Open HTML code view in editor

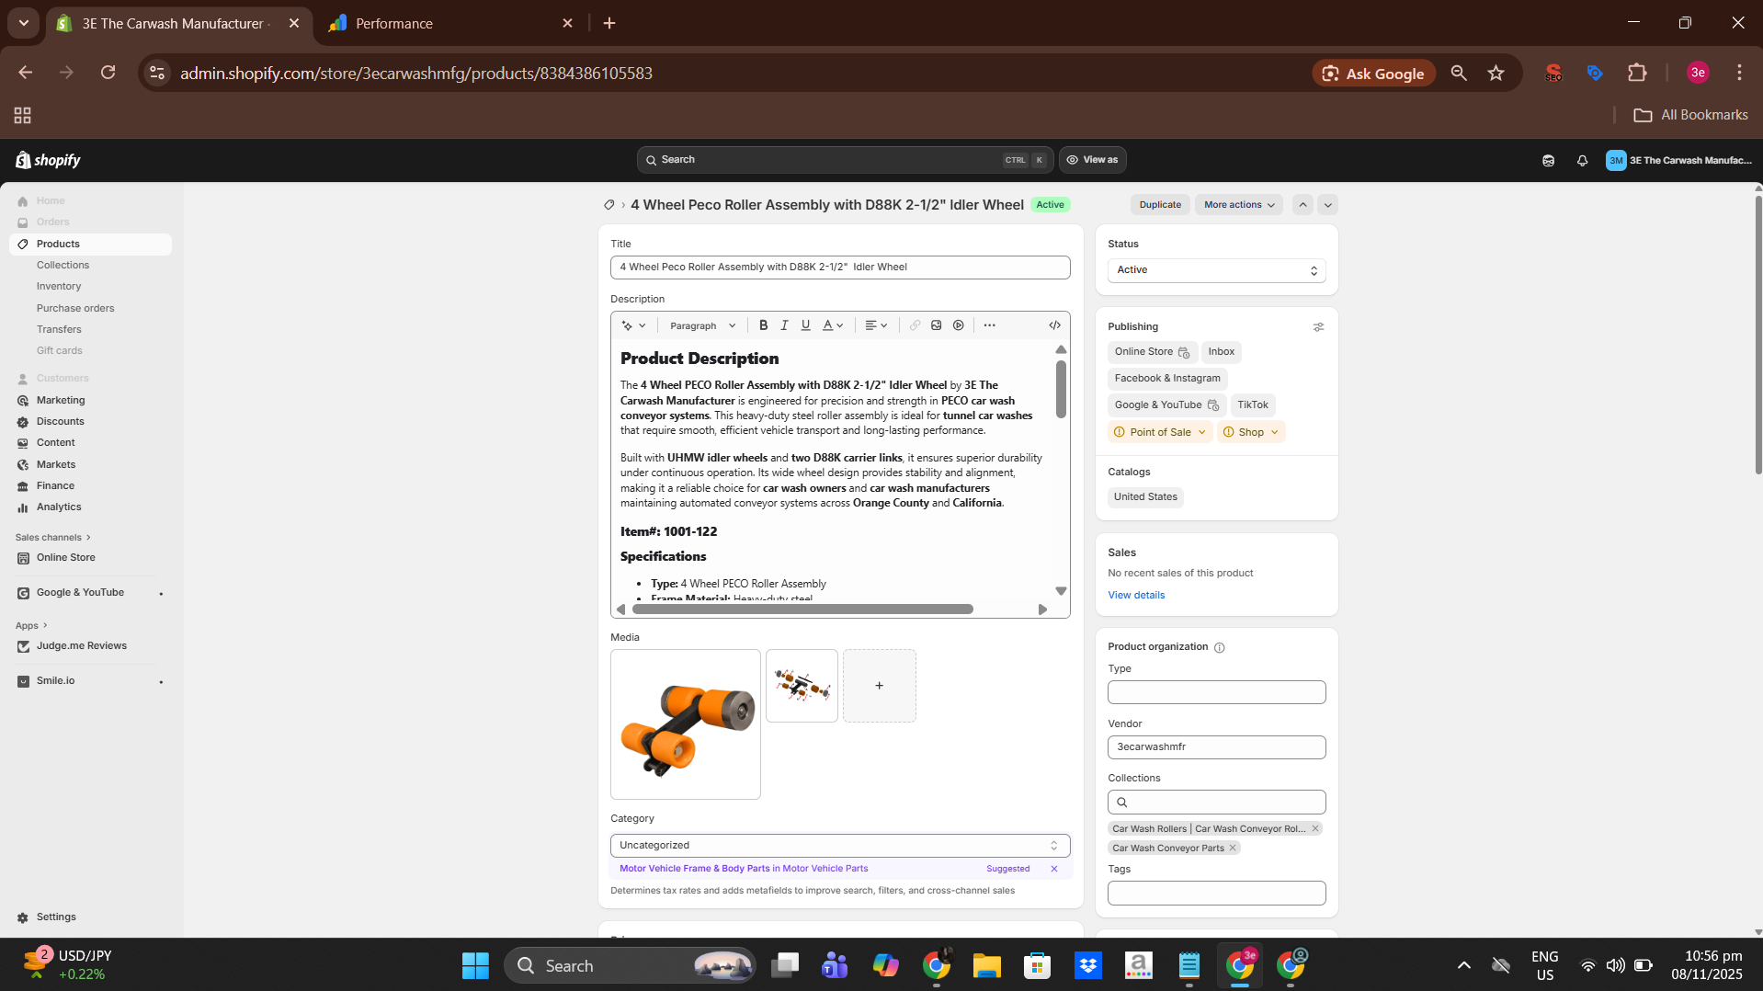1054,325
